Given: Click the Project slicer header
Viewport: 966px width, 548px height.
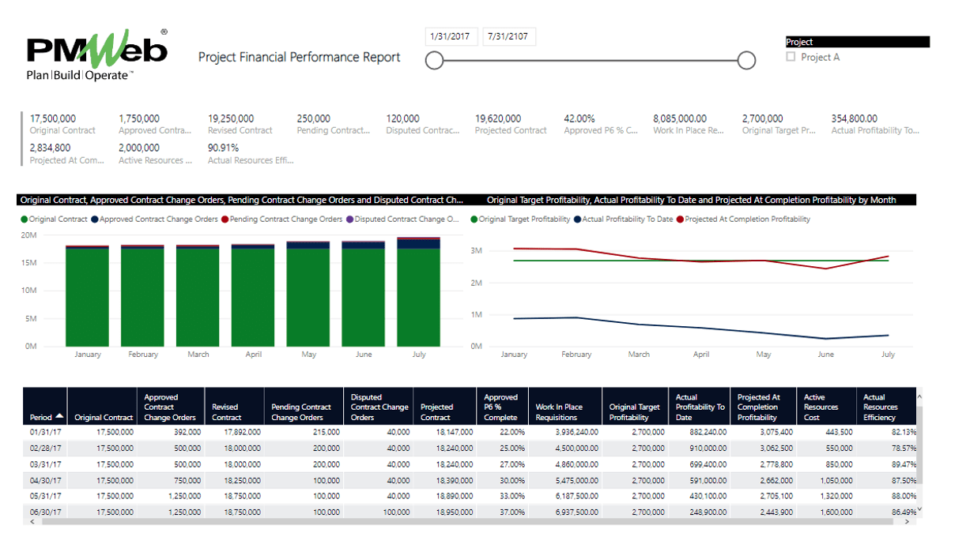Looking at the screenshot, I should (858, 43).
